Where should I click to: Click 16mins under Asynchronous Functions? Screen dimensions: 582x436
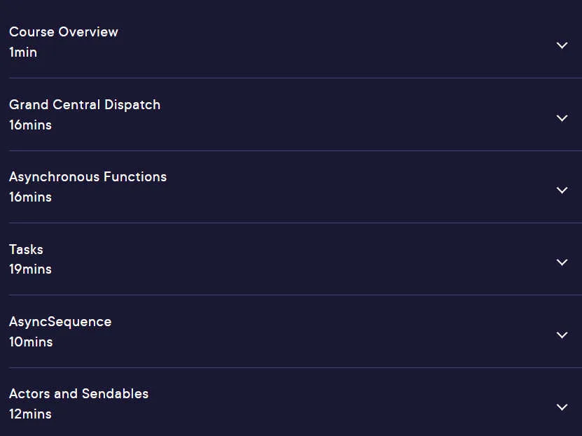click(30, 197)
